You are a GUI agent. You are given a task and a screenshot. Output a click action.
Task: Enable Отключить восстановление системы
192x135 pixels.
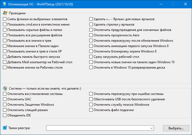tap(5, 94)
